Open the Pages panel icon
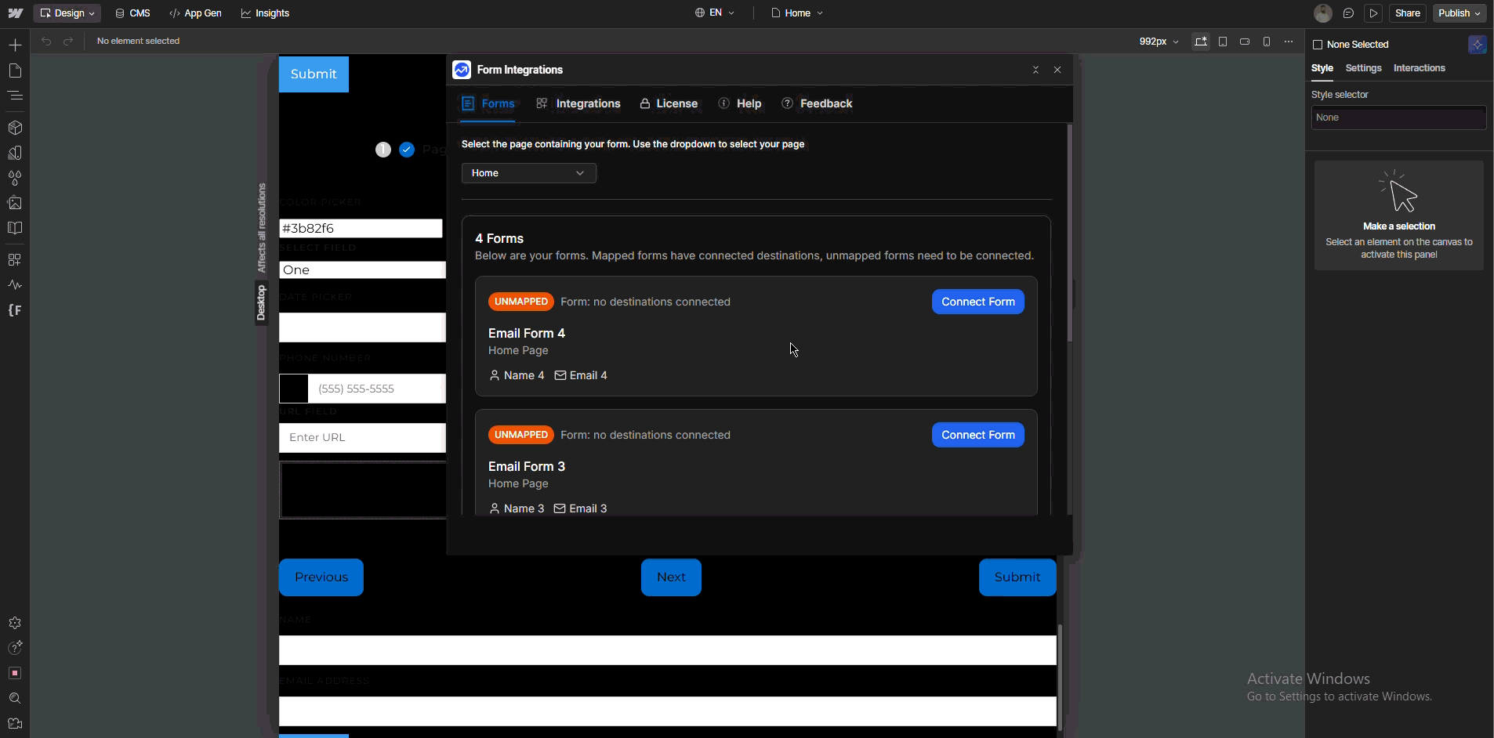The image size is (1494, 738). click(15, 71)
